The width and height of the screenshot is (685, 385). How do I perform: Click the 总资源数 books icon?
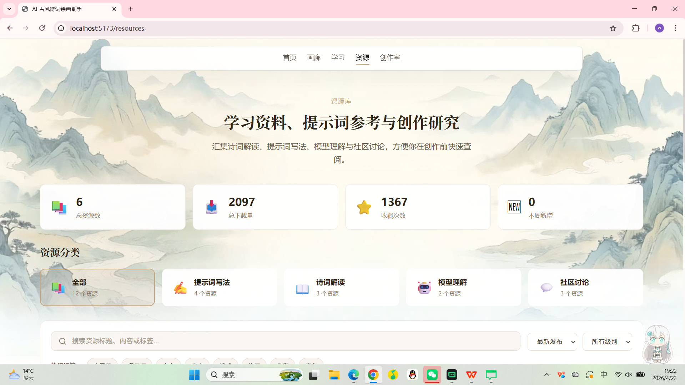tap(59, 207)
